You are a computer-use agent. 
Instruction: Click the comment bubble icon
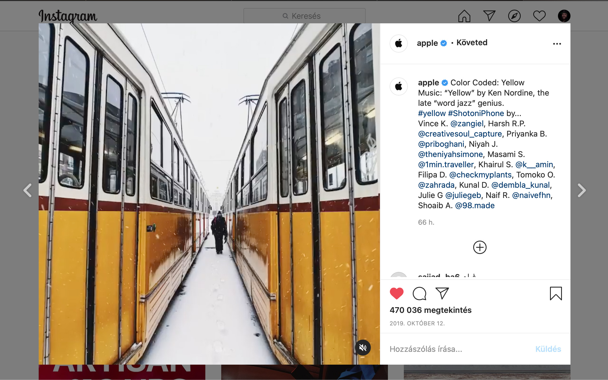[x=419, y=294]
